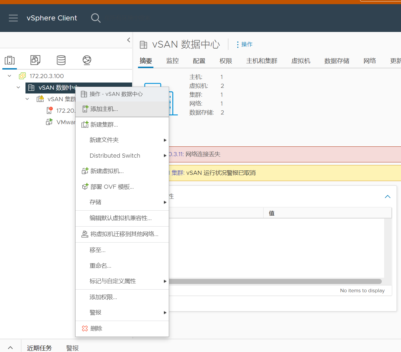Expand the Distributed Switch submenu arrow
Image resolution: width=401 pixels, height=352 pixels.
(x=165, y=156)
